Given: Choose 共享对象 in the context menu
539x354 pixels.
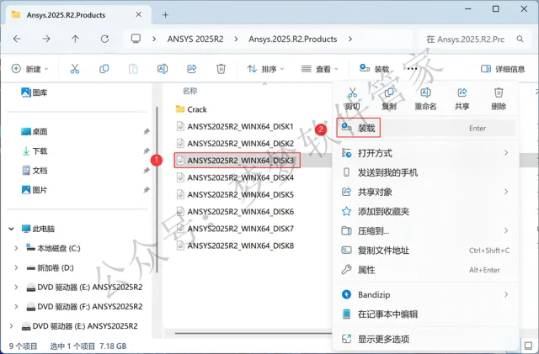Looking at the screenshot, I should (x=425, y=192).
